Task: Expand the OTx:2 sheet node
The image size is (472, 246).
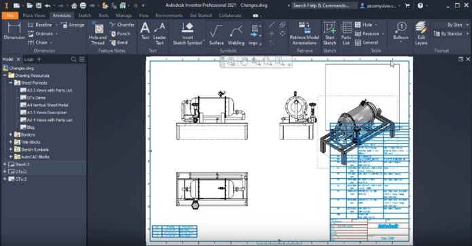Action: [x=5, y=172]
